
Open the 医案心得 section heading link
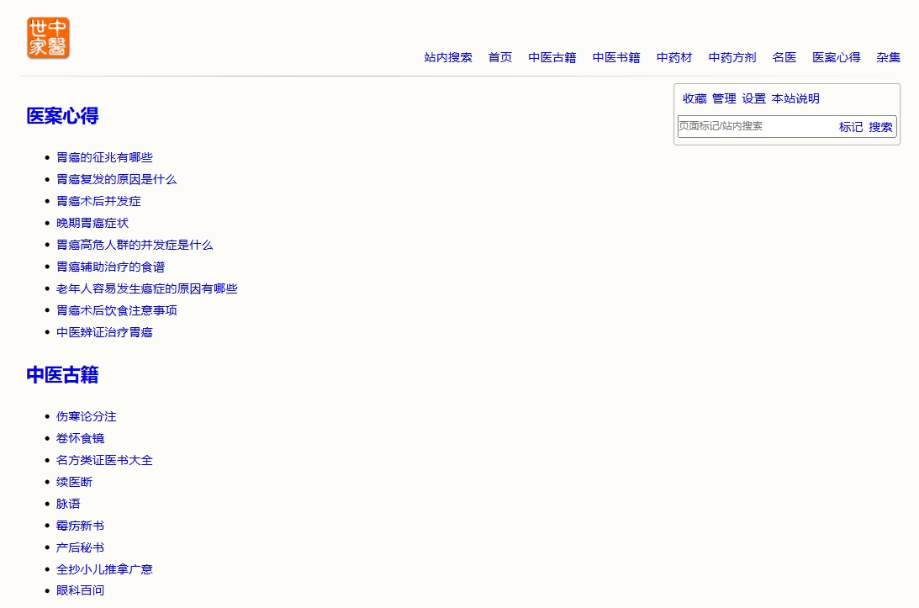[x=62, y=116]
